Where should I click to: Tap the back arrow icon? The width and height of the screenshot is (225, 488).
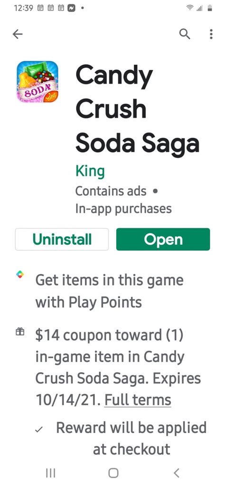pyautogui.click(x=18, y=34)
